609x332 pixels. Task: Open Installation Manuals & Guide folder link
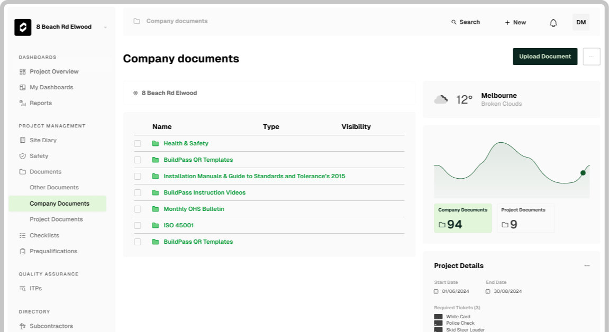pos(254,176)
